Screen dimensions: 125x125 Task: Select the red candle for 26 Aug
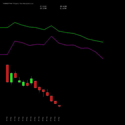[47, 94]
